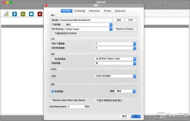Click the red delete X icon
The width and height of the screenshot is (190, 121).
40,14
